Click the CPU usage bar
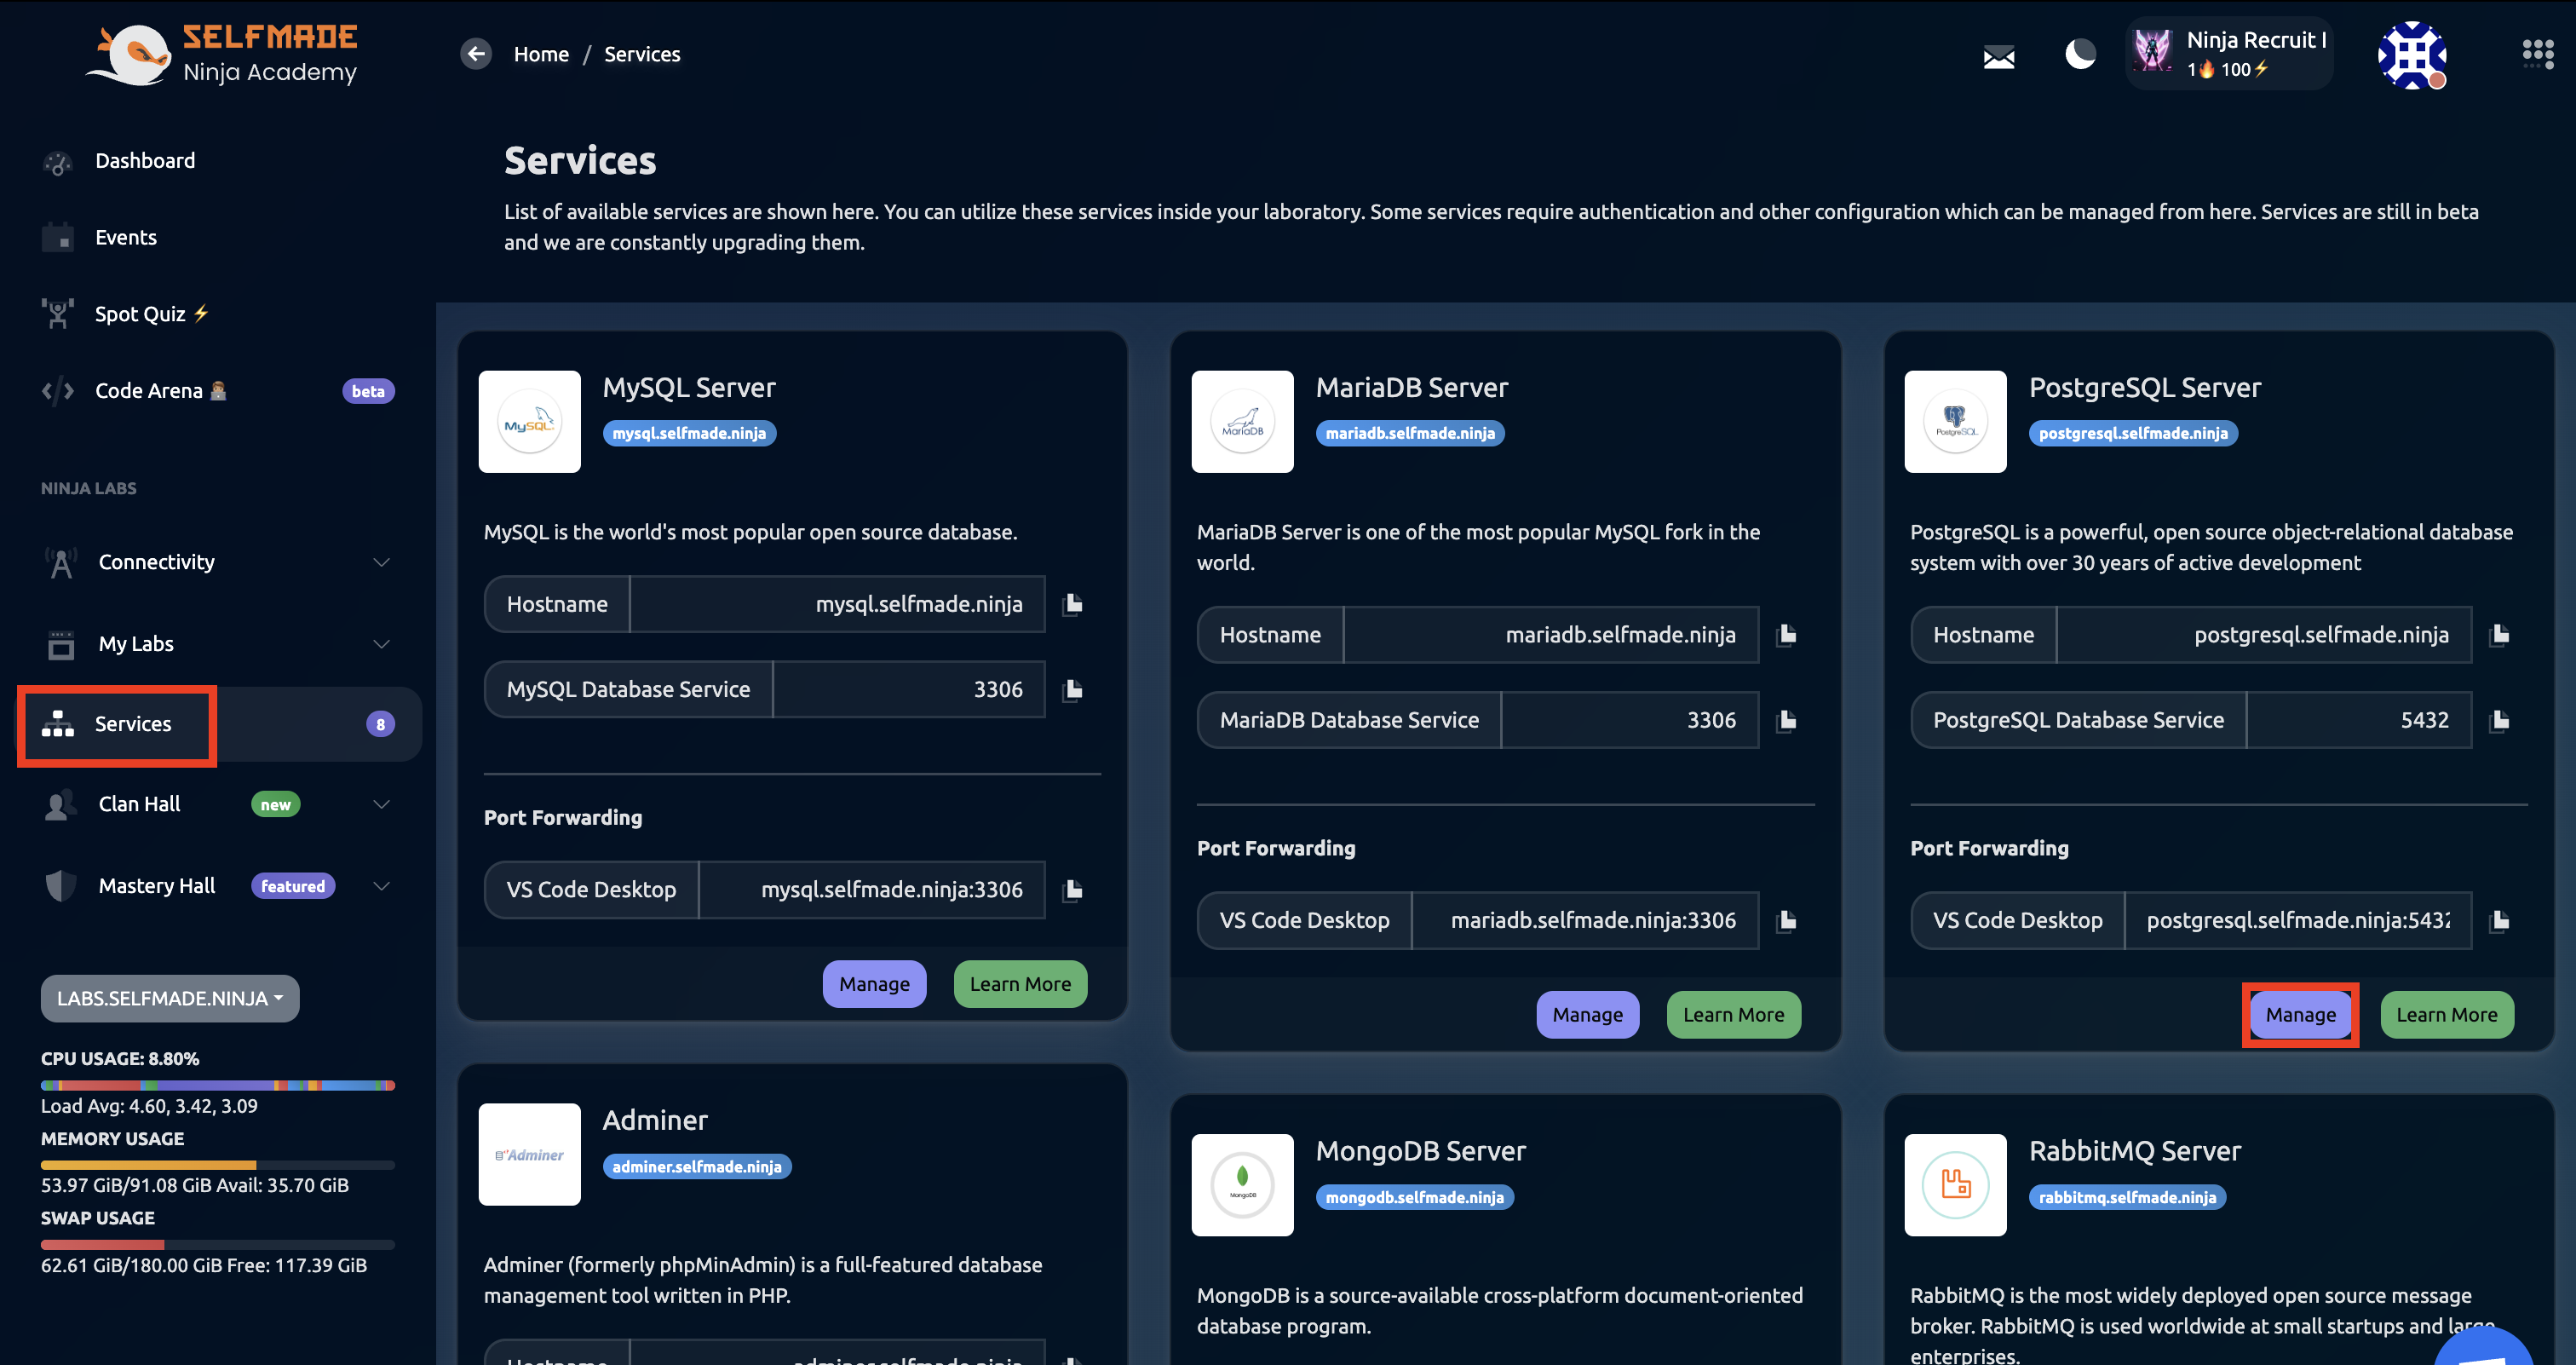This screenshot has width=2576, height=1365. pos(218,1086)
